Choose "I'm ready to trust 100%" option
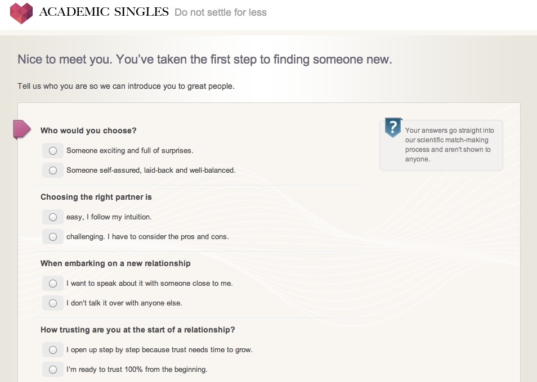This screenshot has height=382, width=537. pyautogui.click(x=53, y=370)
